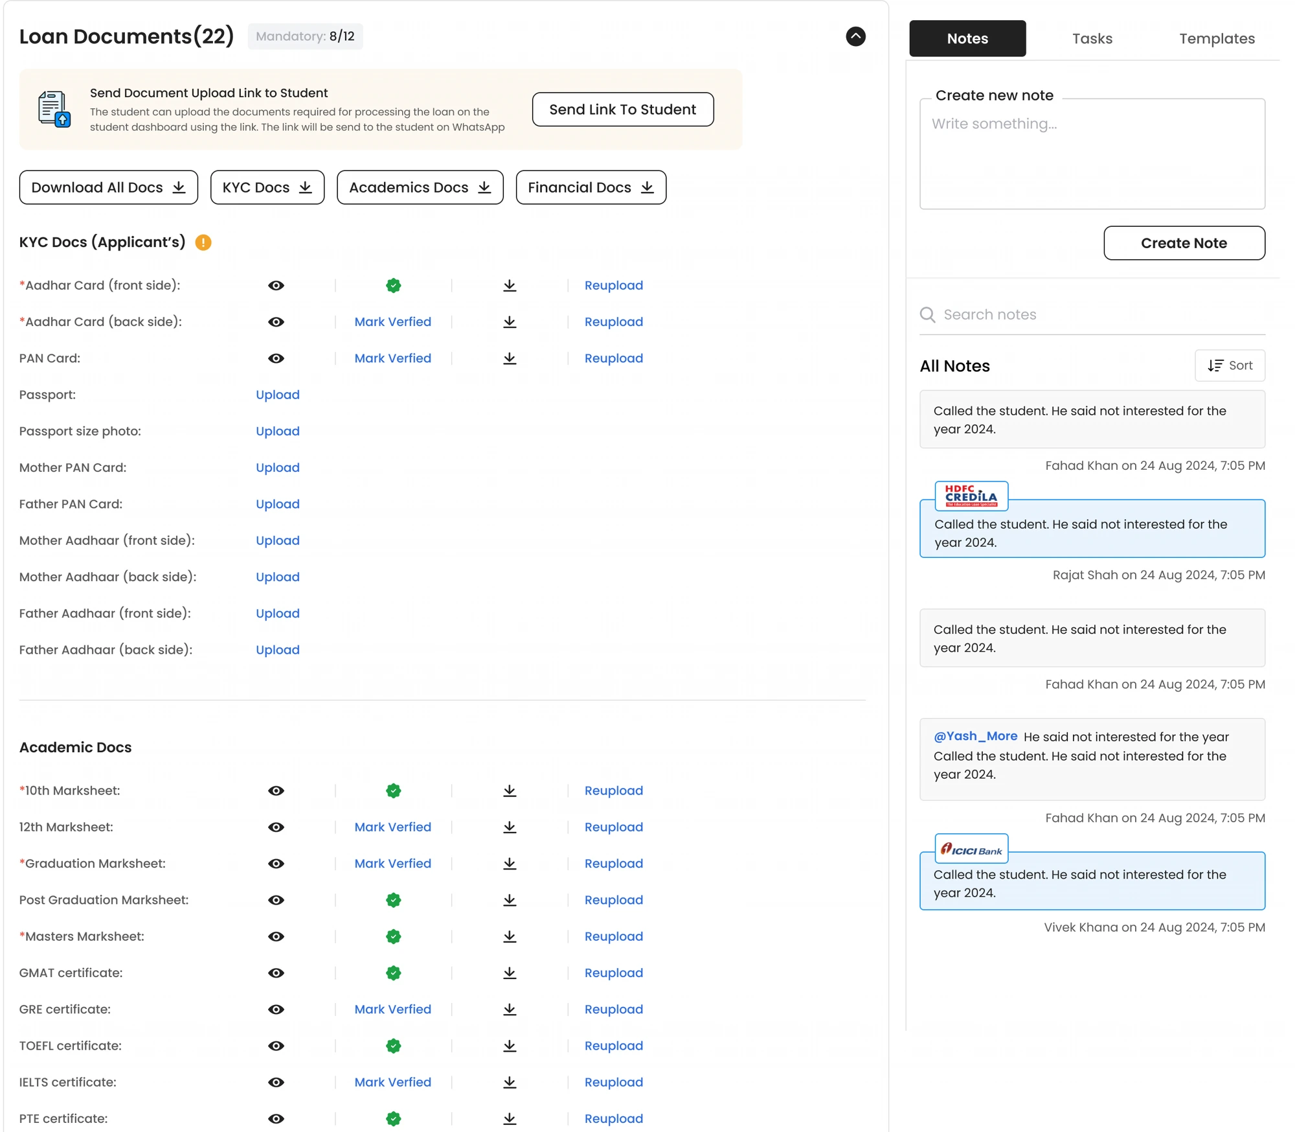1295x1132 pixels.
Task: Download the Financial Docs bundle
Action: point(591,187)
